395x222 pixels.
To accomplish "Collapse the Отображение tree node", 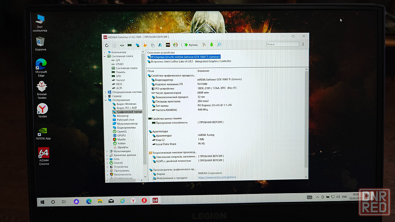I will click(106, 100).
